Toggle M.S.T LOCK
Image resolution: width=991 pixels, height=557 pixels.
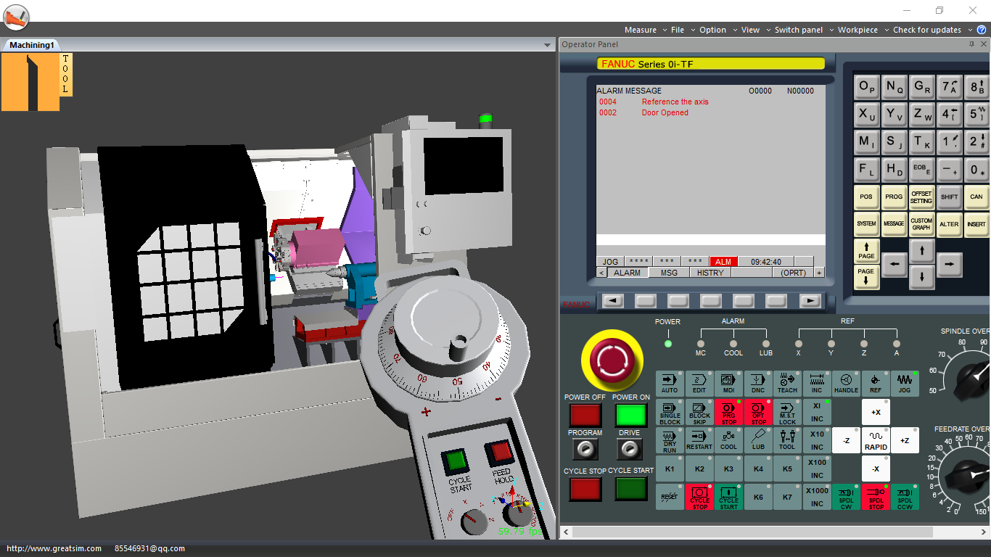tap(787, 412)
